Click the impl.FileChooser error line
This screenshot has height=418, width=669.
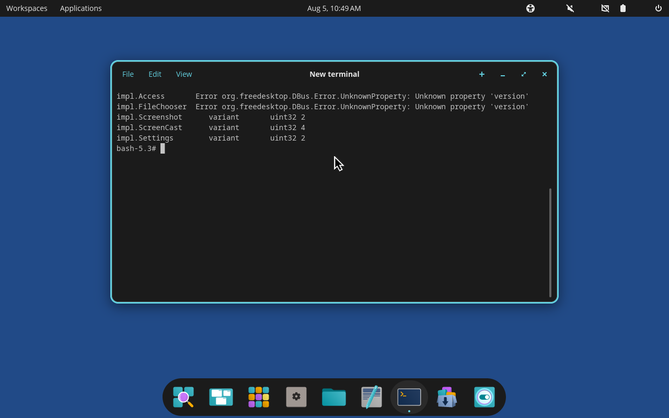click(x=322, y=107)
